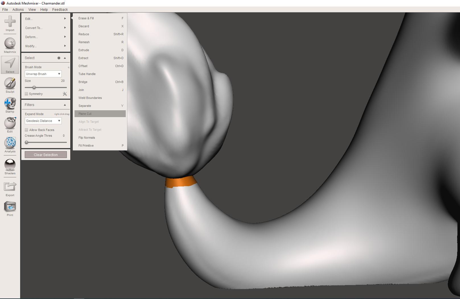Collapse the Filters panel
The width and height of the screenshot is (460, 299).
coord(65,105)
